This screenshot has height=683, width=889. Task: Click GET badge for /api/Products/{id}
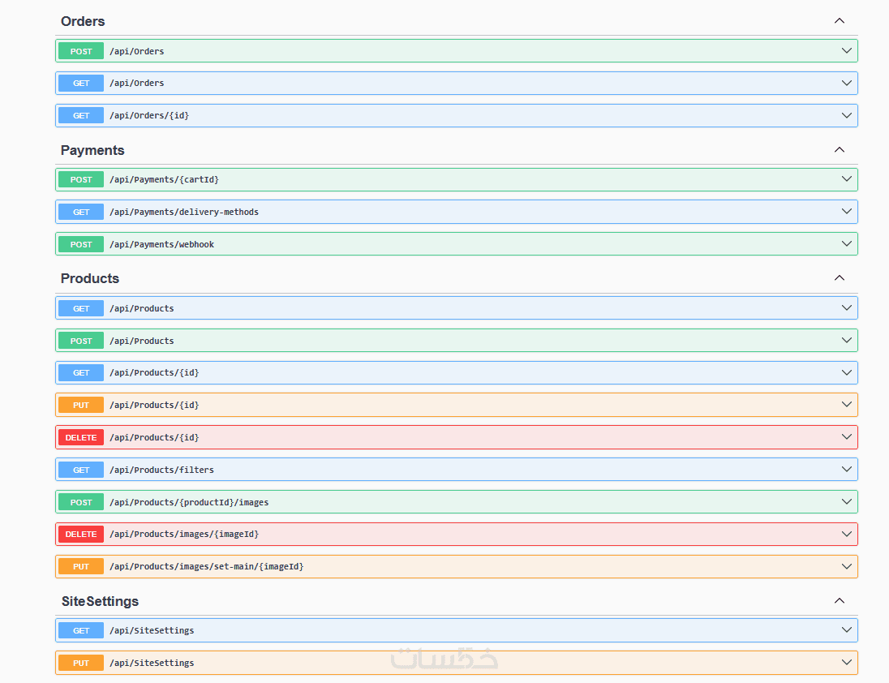pos(81,373)
